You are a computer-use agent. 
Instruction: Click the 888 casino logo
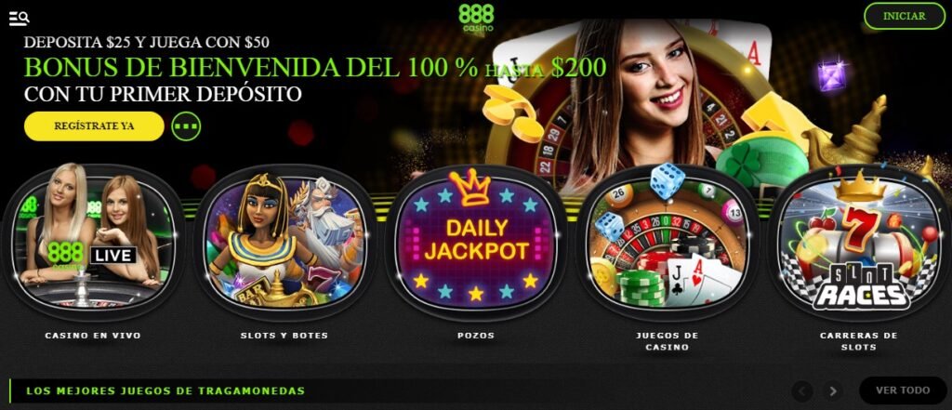[x=476, y=18]
